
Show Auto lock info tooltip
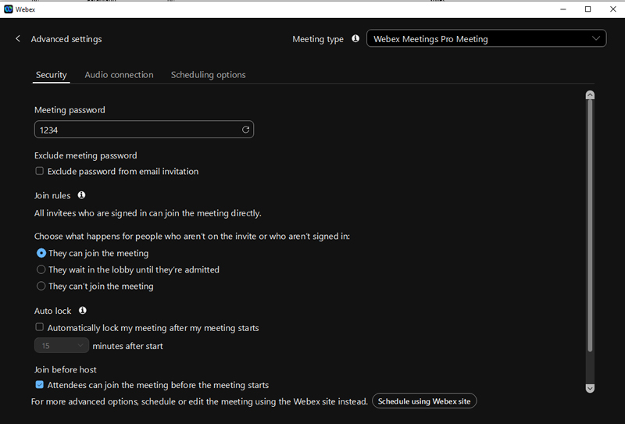83,311
